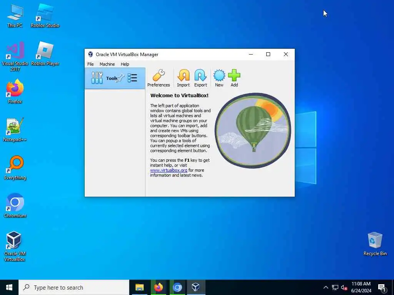Follow the www.virtualbox.org link

coord(169,170)
